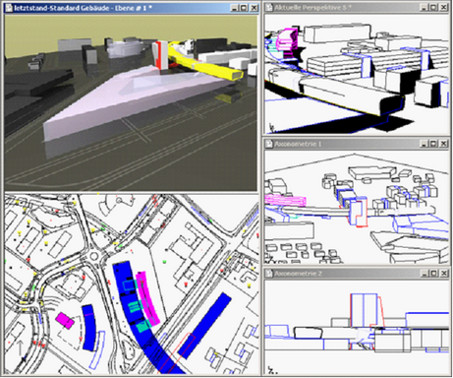This screenshot has width=453, height=378.
Task: Select the magenta curved building in site plan
Action: 147,298
